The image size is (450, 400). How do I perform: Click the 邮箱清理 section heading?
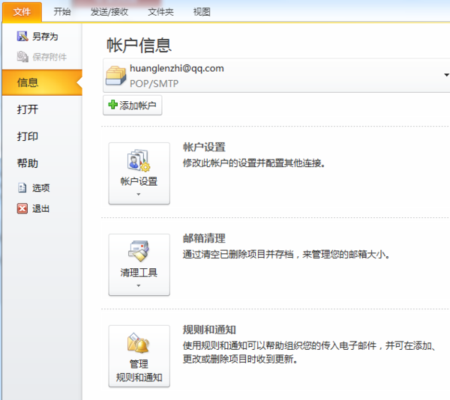[x=204, y=238]
